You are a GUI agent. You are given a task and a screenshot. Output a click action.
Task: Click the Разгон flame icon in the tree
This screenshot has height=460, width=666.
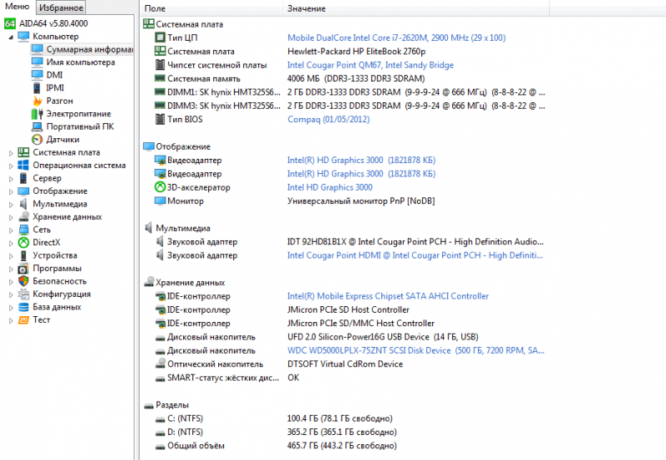click(37, 101)
